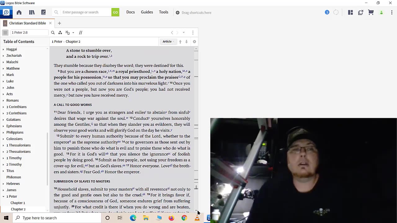The width and height of the screenshot is (397, 223).
Task: Expand Matthew in the contents tree
Action: tap(3, 68)
